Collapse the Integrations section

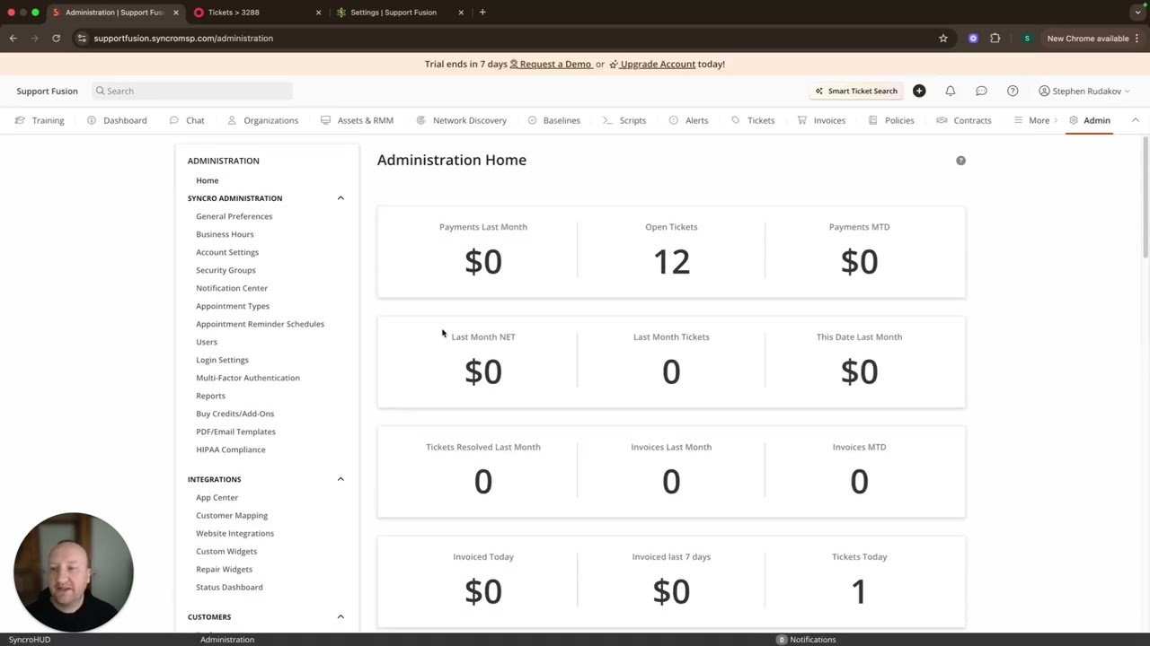[341, 479]
